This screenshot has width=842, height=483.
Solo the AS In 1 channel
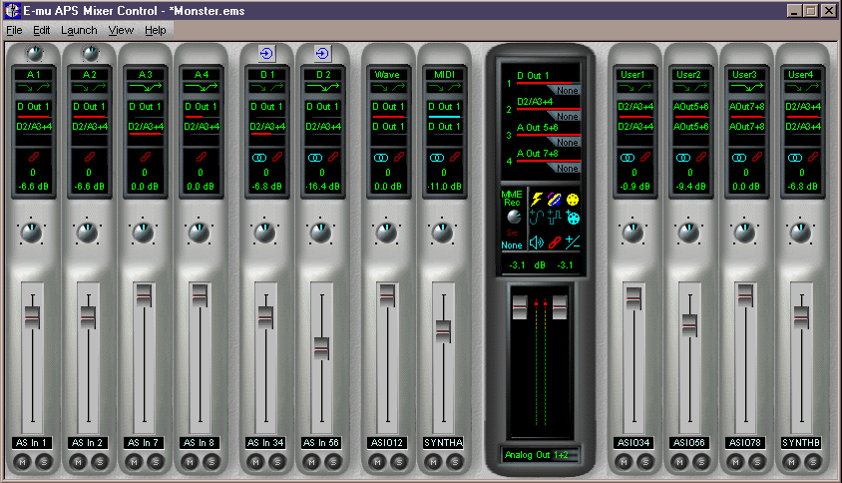44,461
